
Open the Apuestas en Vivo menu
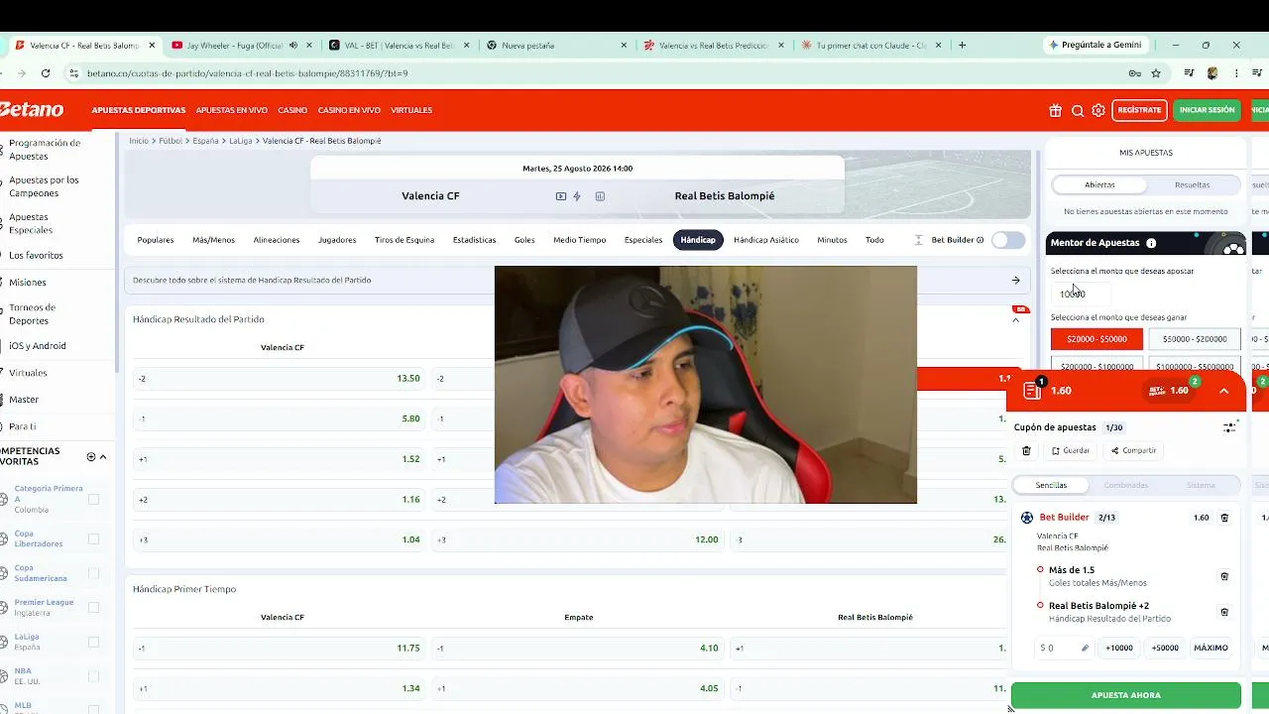pos(232,110)
